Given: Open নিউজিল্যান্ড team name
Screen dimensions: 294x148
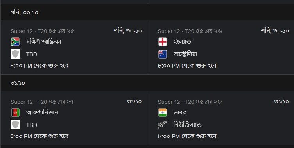Looking at the screenshot, I should click(188, 125).
